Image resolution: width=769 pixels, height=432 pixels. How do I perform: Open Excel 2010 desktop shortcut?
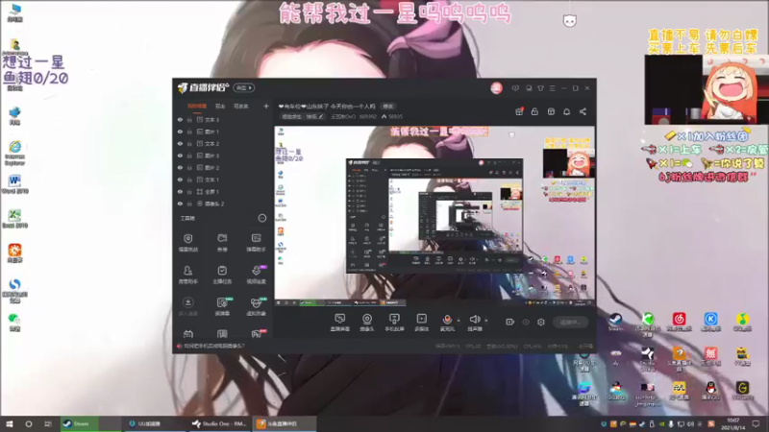[x=14, y=219]
